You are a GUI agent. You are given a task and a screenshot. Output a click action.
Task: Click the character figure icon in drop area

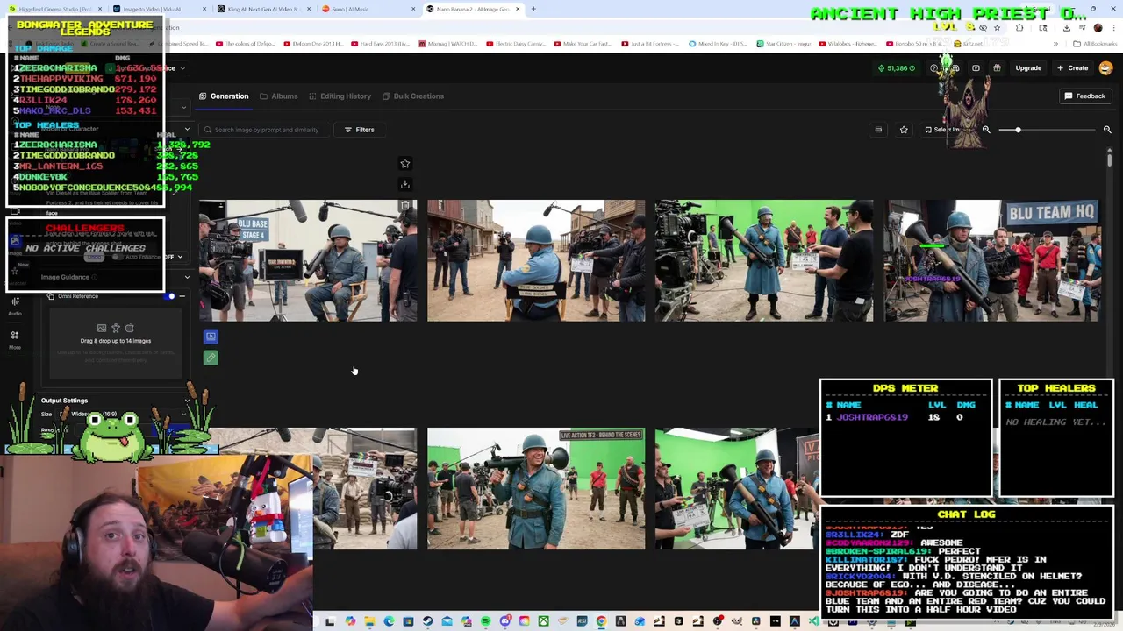[x=116, y=328]
